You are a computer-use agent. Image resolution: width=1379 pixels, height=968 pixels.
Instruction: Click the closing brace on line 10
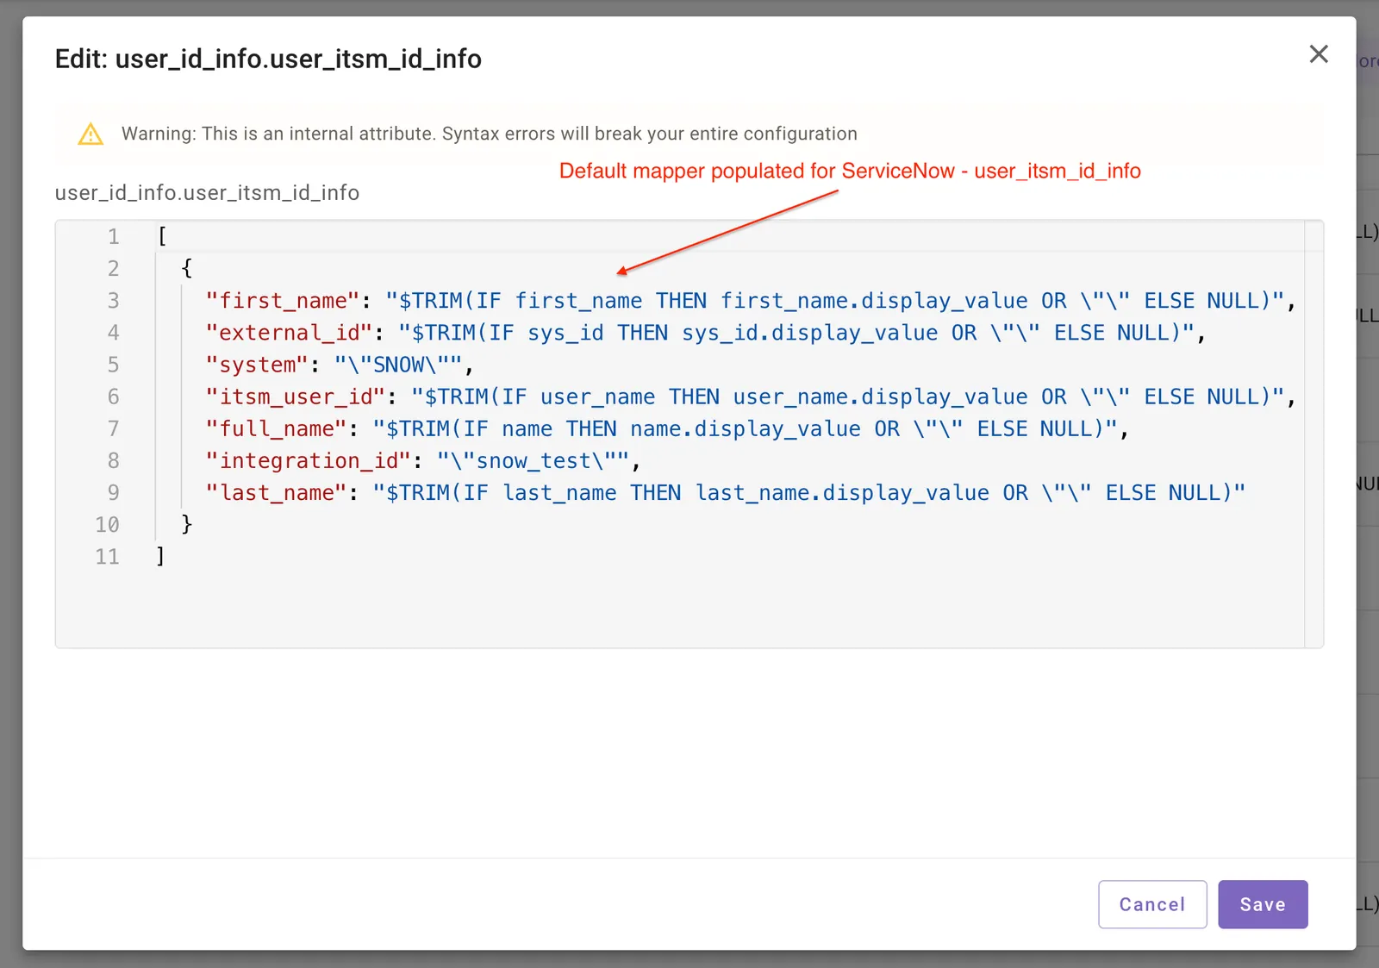186,524
